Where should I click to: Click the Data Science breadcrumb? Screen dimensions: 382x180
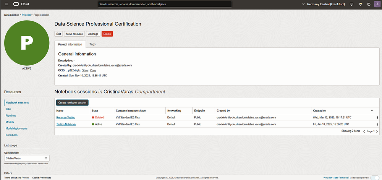[x=11, y=15]
